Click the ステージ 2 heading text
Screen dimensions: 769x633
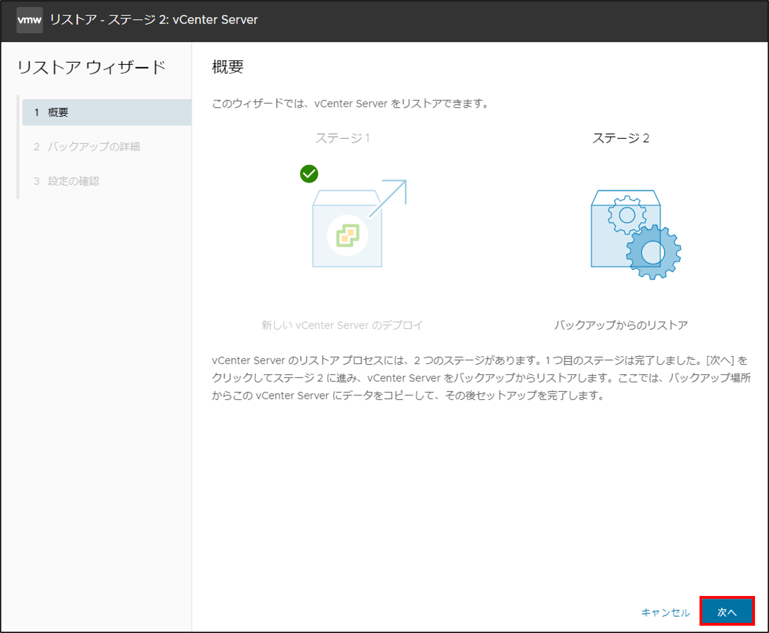point(620,138)
